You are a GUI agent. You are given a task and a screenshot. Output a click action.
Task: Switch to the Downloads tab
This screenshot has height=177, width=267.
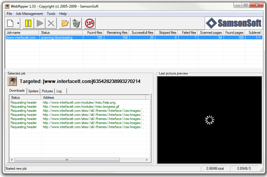click(17, 91)
